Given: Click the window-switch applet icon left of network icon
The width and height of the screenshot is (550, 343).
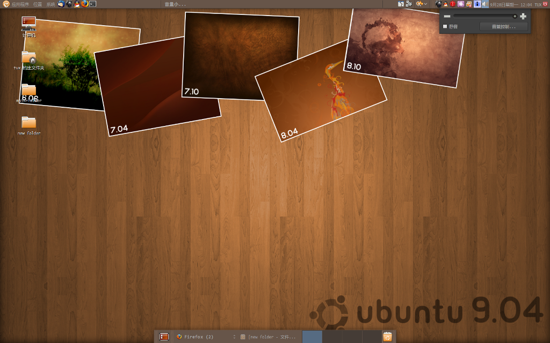Looking at the screenshot, I should (401, 4).
